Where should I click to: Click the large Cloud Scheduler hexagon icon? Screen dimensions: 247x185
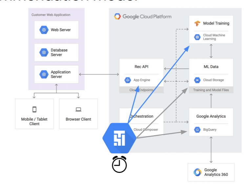119,138
